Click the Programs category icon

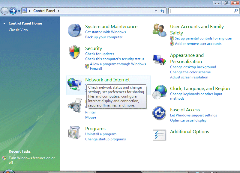74,133
